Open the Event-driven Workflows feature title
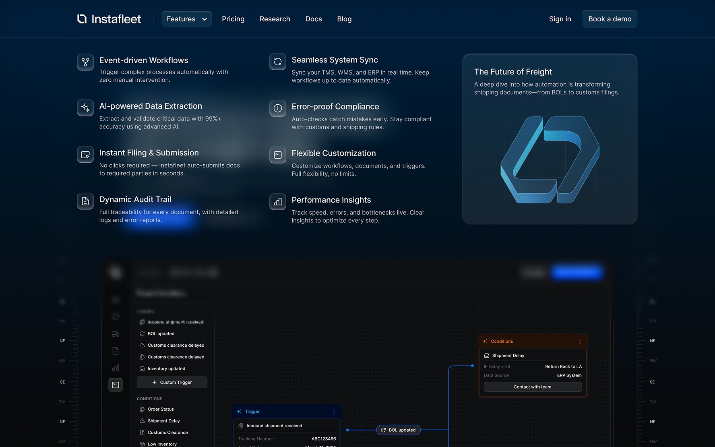The height and width of the screenshot is (447, 715). click(144, 60)
